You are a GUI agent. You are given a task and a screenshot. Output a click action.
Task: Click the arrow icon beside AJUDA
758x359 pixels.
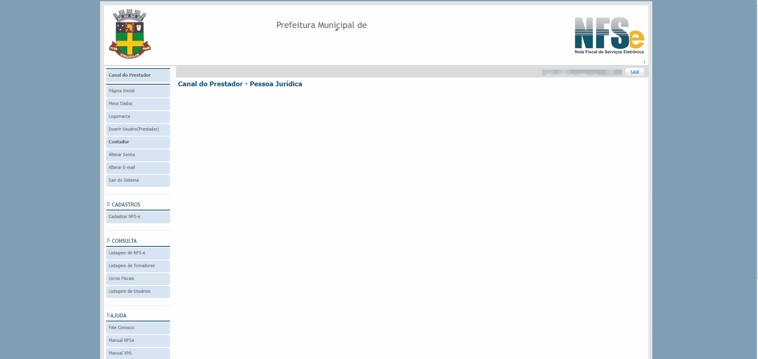[x=108, y=315]
